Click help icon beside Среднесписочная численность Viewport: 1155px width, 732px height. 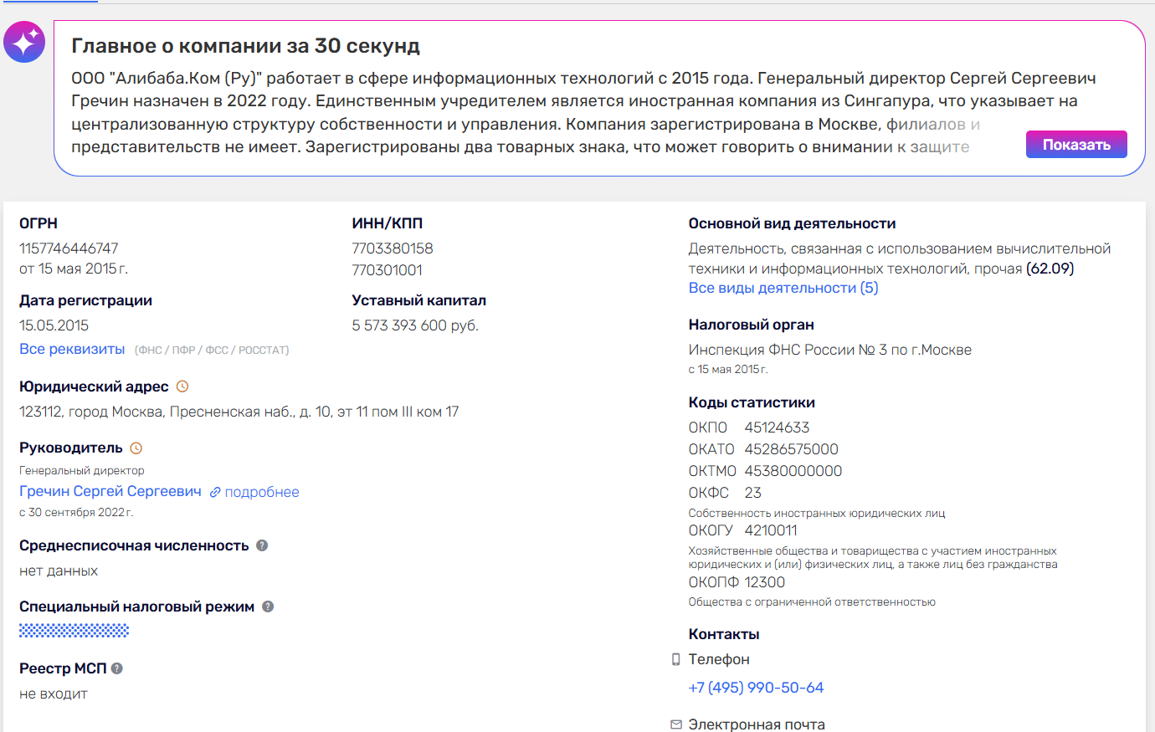click(262, 545)
